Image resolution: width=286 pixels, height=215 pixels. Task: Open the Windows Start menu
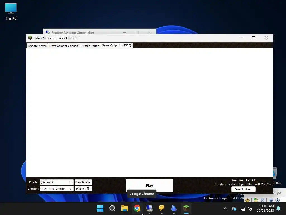[x=100, y=208]
